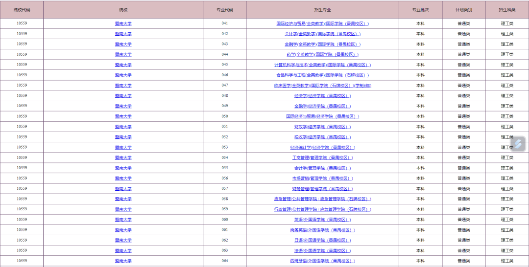Open 计算机科学与技术(全英教学) major link
529x267 pixels.
[322, 65]
